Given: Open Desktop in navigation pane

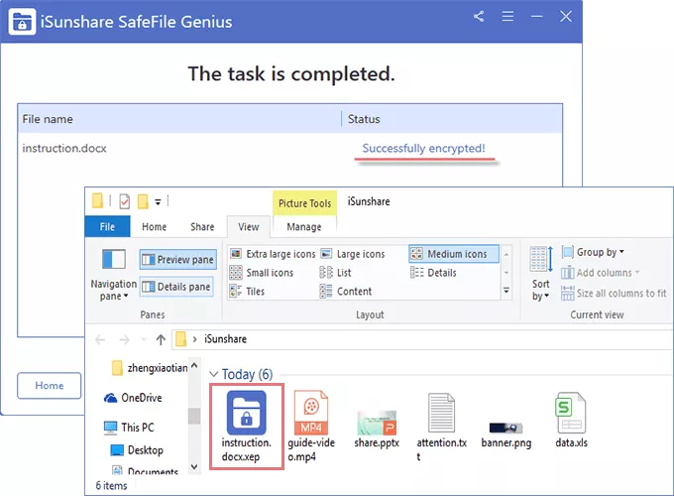Looking at the screenshot, I should [137, 450].
